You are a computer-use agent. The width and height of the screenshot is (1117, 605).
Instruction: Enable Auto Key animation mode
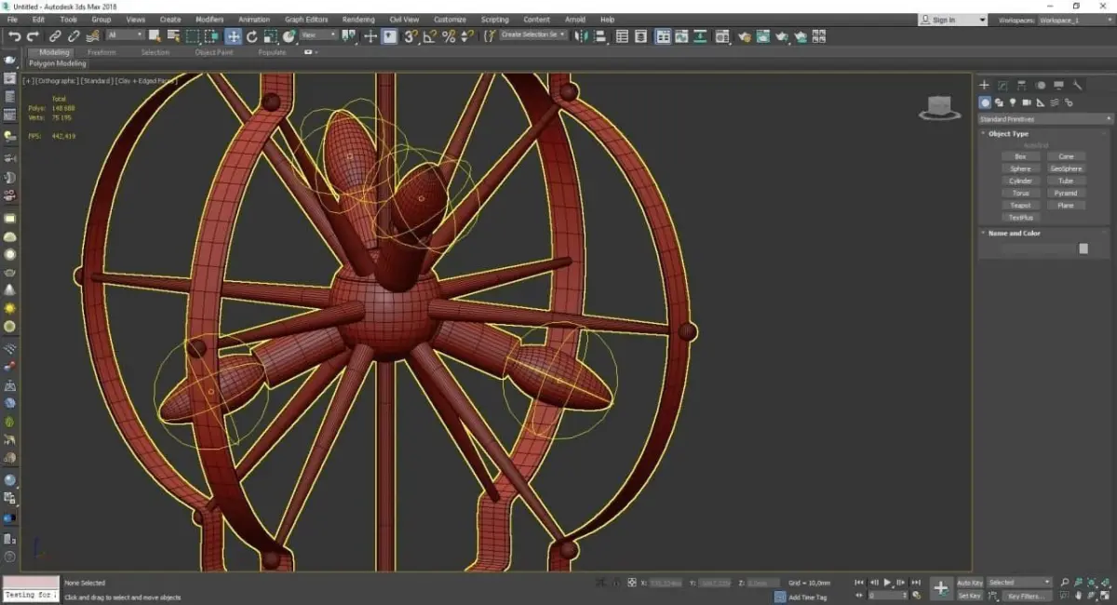click(969, 583)
